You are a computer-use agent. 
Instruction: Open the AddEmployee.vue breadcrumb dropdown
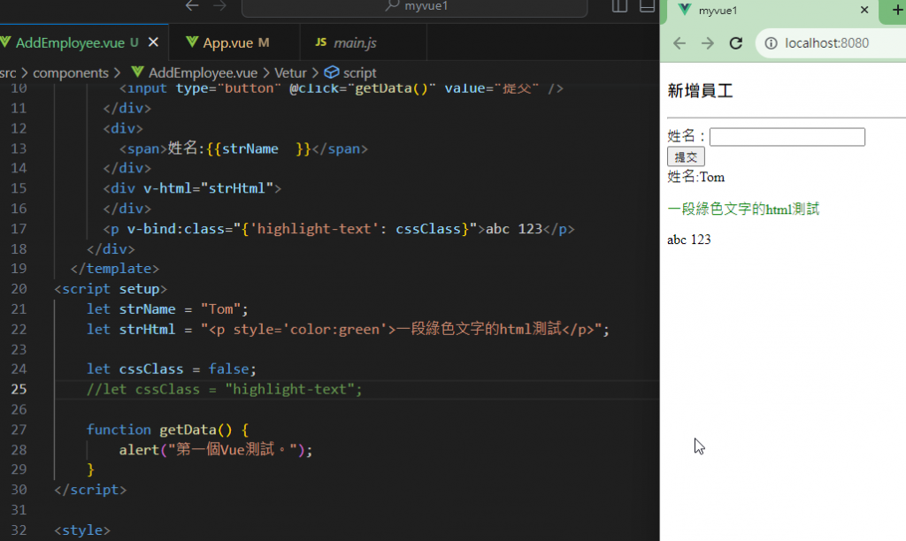pyautogui.click(x=203, y=72)
